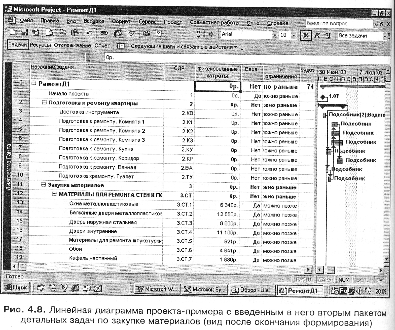The width and height of the screenshot is (395, 330).
Task: Open the Введите вопрос dropdown arrow
Action: pyautogui.click(x=375, y=24)
